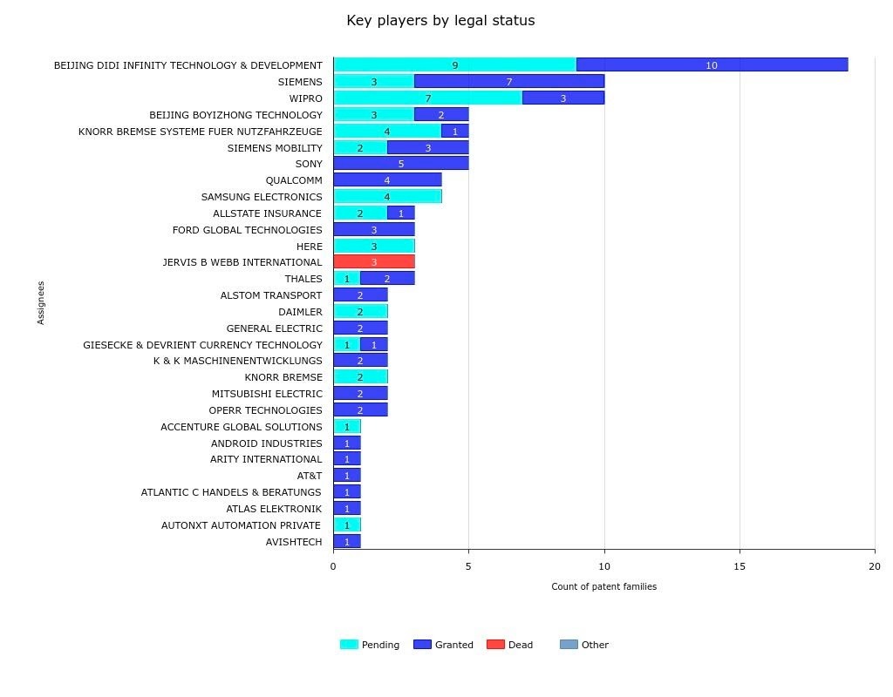Screen dimensions: 893x697
Task: Click the HERE pending bar showing 3
Action: [374, 246]
